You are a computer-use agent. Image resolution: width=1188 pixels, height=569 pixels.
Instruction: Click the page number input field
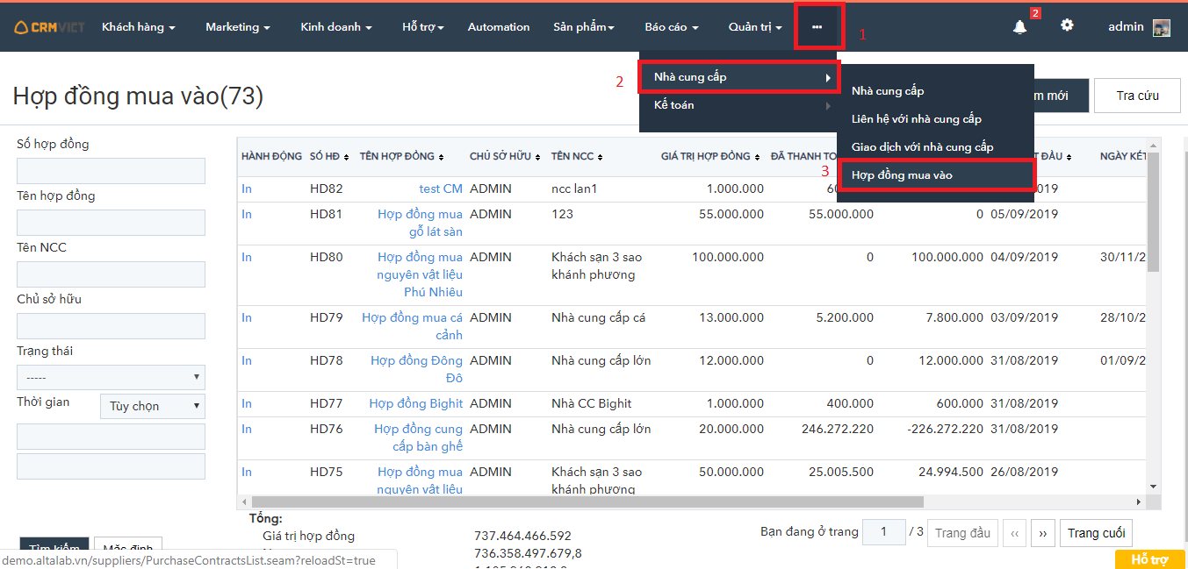(882, 532)
